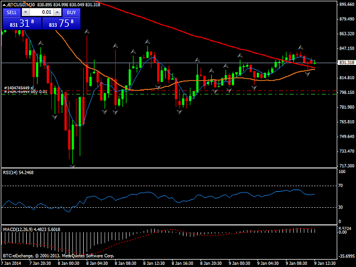Image resolution: width=356 pixels, height=267 pixels.
Task: Click the buy price 833 75 panel
Action: point(62,23)
